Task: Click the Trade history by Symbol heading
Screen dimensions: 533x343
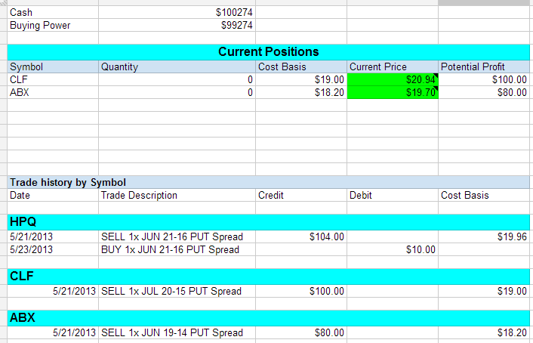Action: tap(68, 182)
